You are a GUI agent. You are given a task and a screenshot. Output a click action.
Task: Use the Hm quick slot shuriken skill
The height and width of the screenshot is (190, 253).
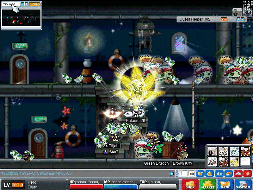234,151
